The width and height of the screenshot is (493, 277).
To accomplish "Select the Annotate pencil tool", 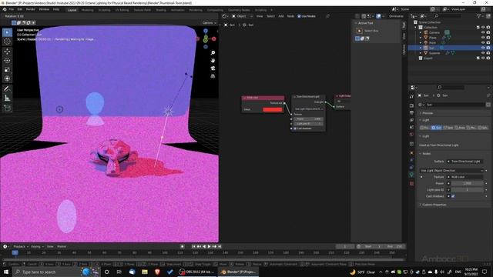I will (7, 89).
